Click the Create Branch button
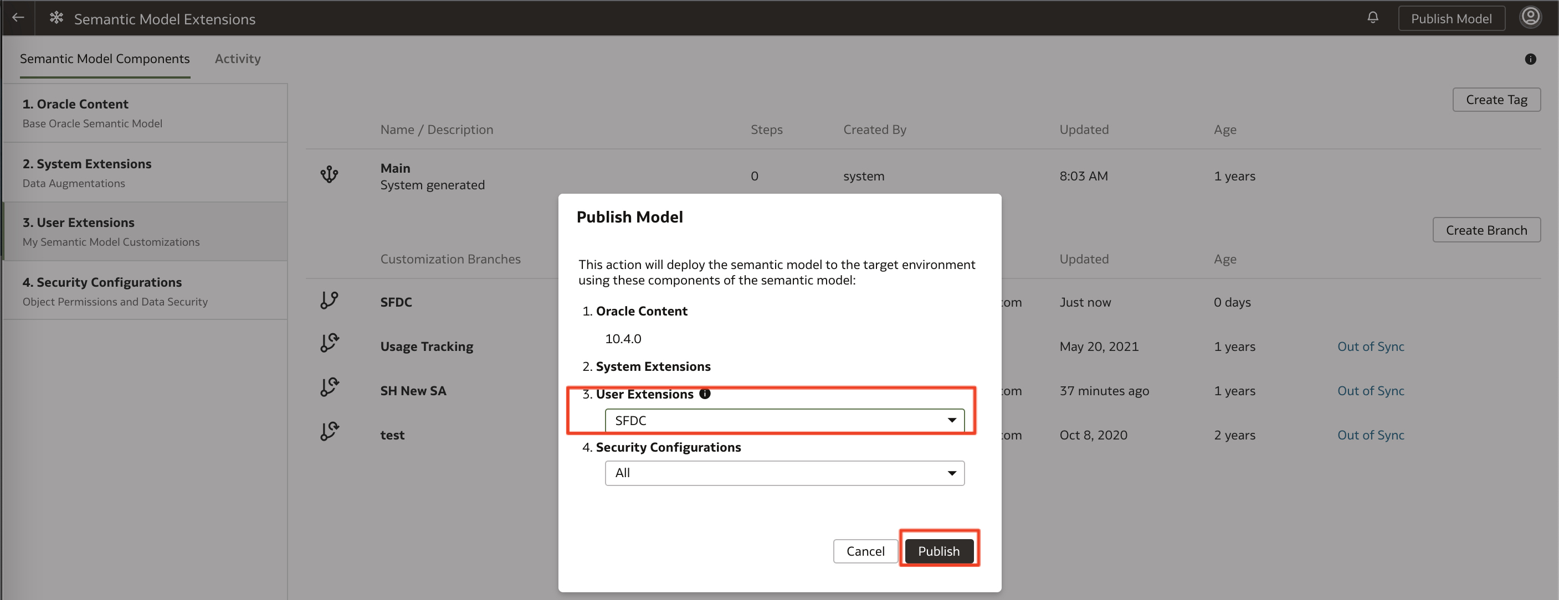 coord(1486,230)
